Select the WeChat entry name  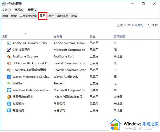click(18, 83)
